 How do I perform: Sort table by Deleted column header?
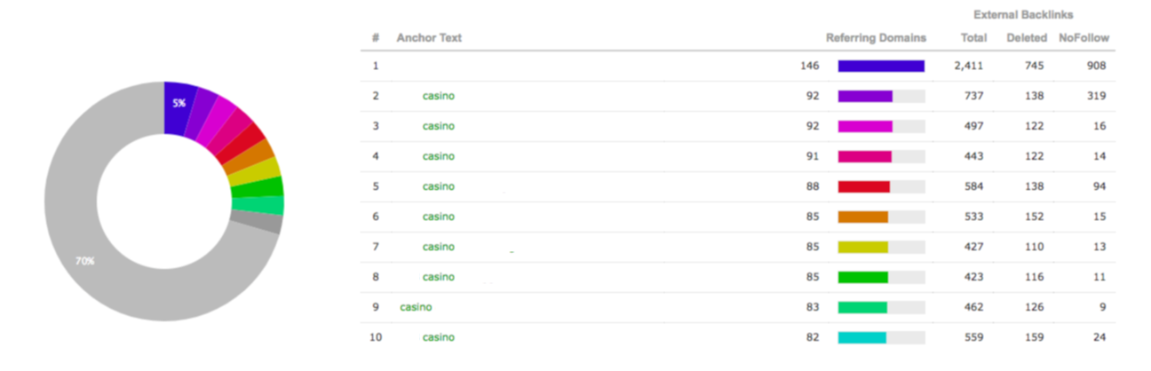pos(1025,38)
